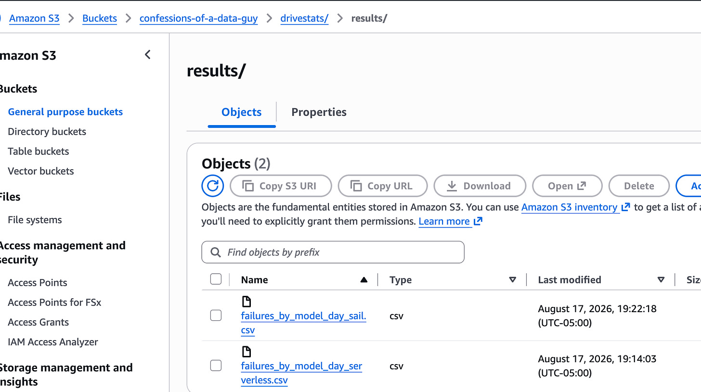Click the August 17, 2026, 19:22:18 timestamp
Image resolution: width=701 pixels, height=392 pixels.
pos(597,316)
